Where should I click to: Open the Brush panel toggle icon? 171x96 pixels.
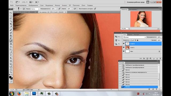(x=24, y=9)
